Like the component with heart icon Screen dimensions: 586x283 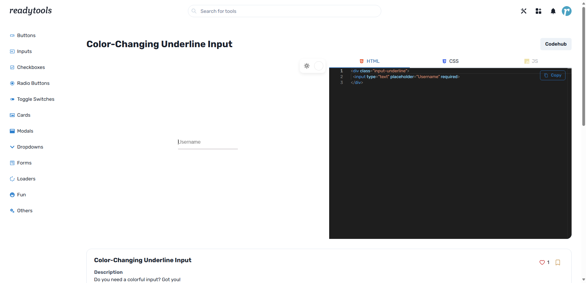coord(542,262)
